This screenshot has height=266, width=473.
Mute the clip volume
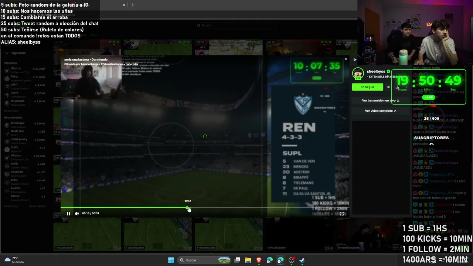[x=77, y=214]
